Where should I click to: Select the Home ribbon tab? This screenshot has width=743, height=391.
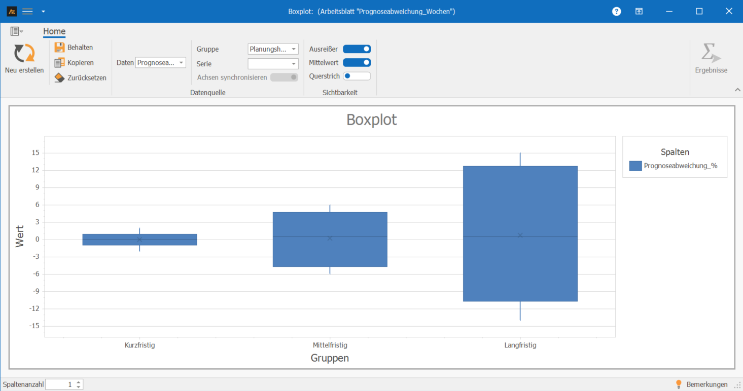click(x=54, y=31)
